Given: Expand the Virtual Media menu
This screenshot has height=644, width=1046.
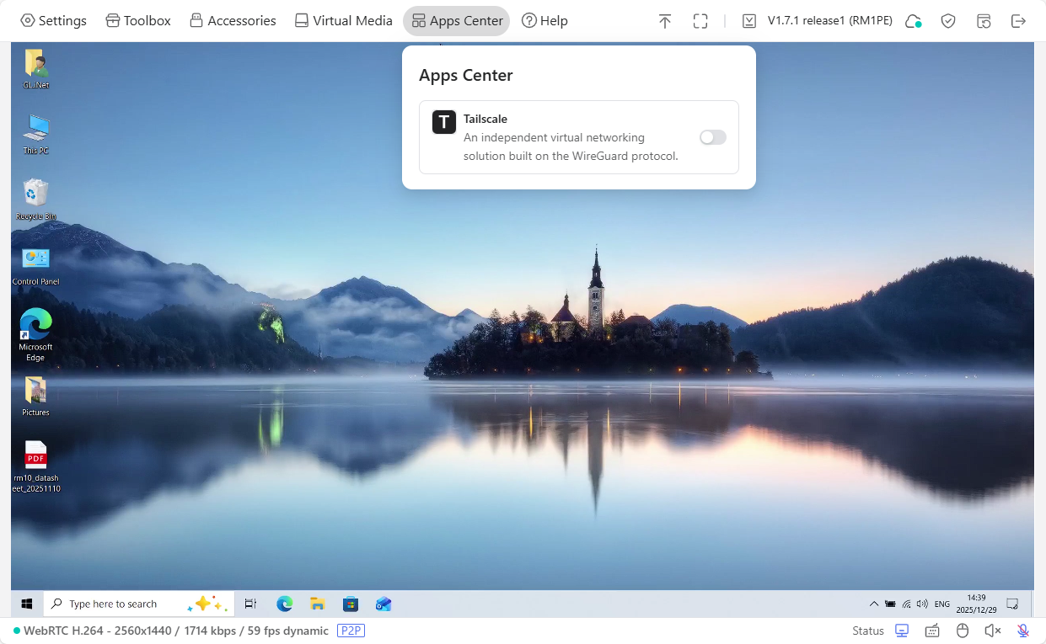Looking at the screenshot, I should point(343,21).
